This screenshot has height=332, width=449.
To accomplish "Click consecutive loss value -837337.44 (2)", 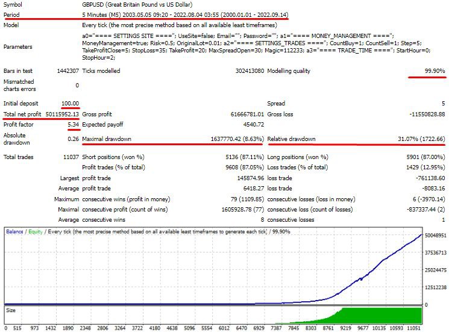I will coord(426,210).
